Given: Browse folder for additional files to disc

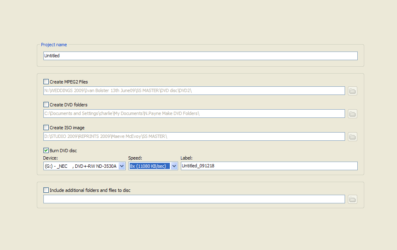Looking at the screenshot, I should tap(352, 199).
